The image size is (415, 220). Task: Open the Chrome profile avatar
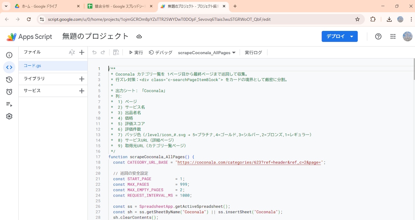click(400, 19)
